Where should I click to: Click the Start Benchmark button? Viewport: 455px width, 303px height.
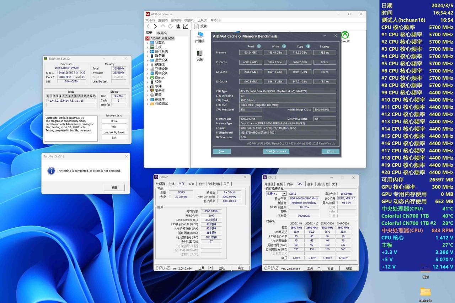click(x=276, y=151)
